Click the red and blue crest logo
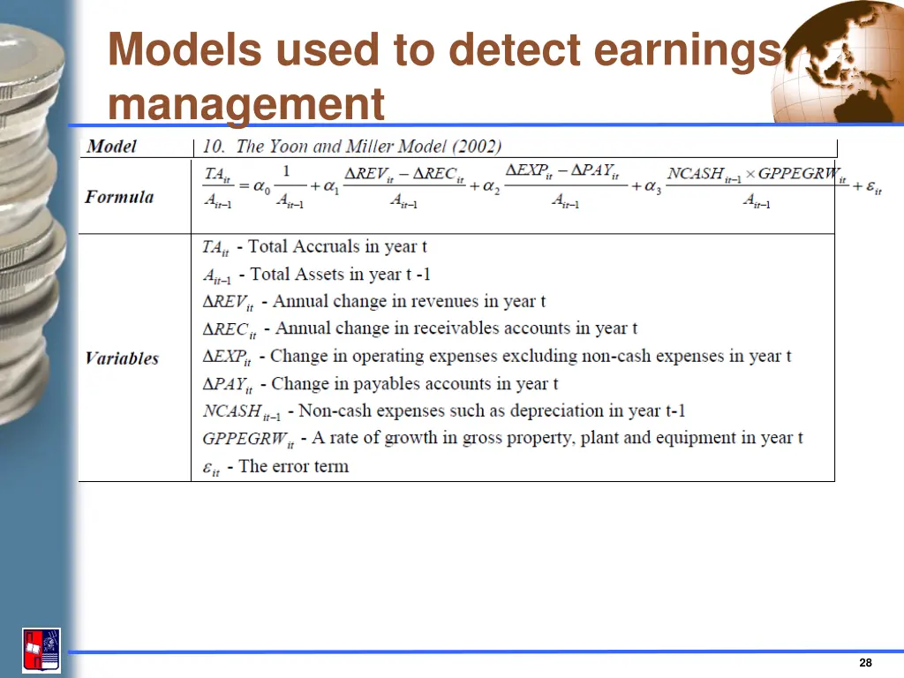The width and height of the screenshot is (904, 678). pos(41,651)
